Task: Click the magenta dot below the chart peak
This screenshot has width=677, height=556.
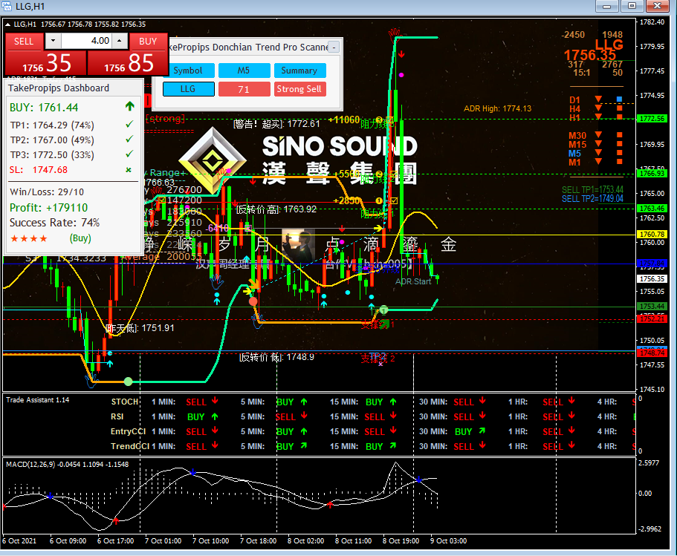Action: pos(401,75)
